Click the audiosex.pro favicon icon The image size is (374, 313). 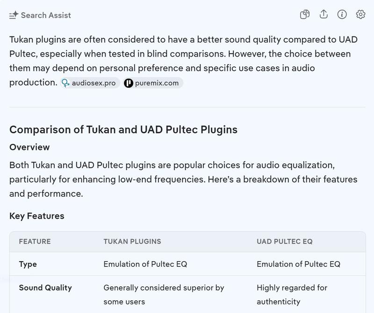point(66,83)
